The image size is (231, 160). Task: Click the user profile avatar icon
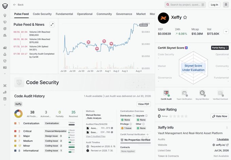click(x=226, y=5)
